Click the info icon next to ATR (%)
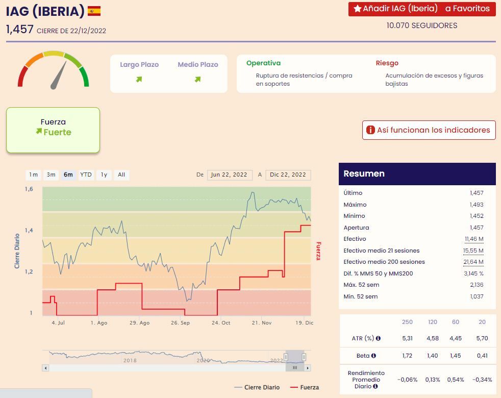 [x=378, y=338]
